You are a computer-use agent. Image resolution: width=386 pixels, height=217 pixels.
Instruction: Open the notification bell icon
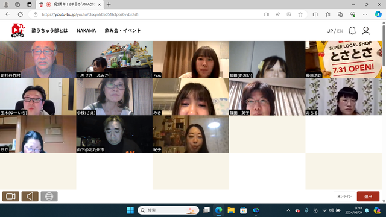tap(352, 31)
